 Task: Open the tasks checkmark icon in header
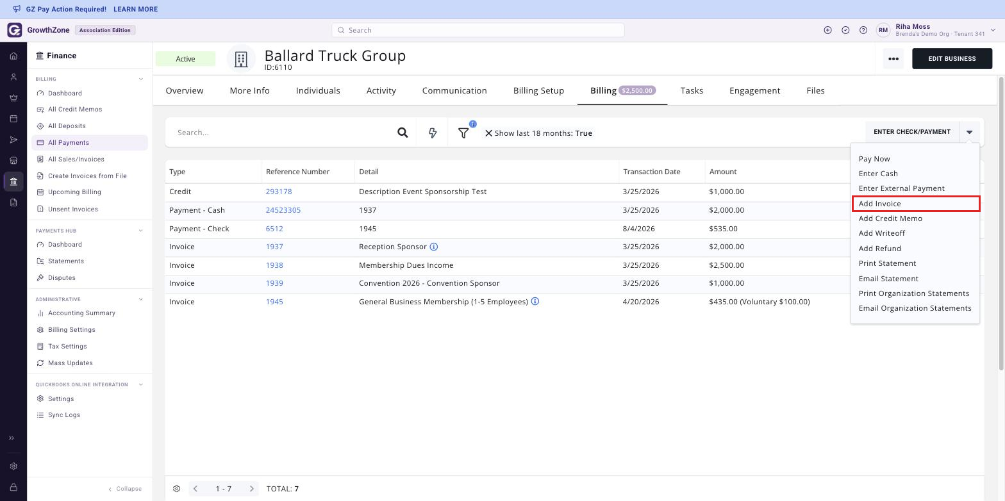[845, 30]
